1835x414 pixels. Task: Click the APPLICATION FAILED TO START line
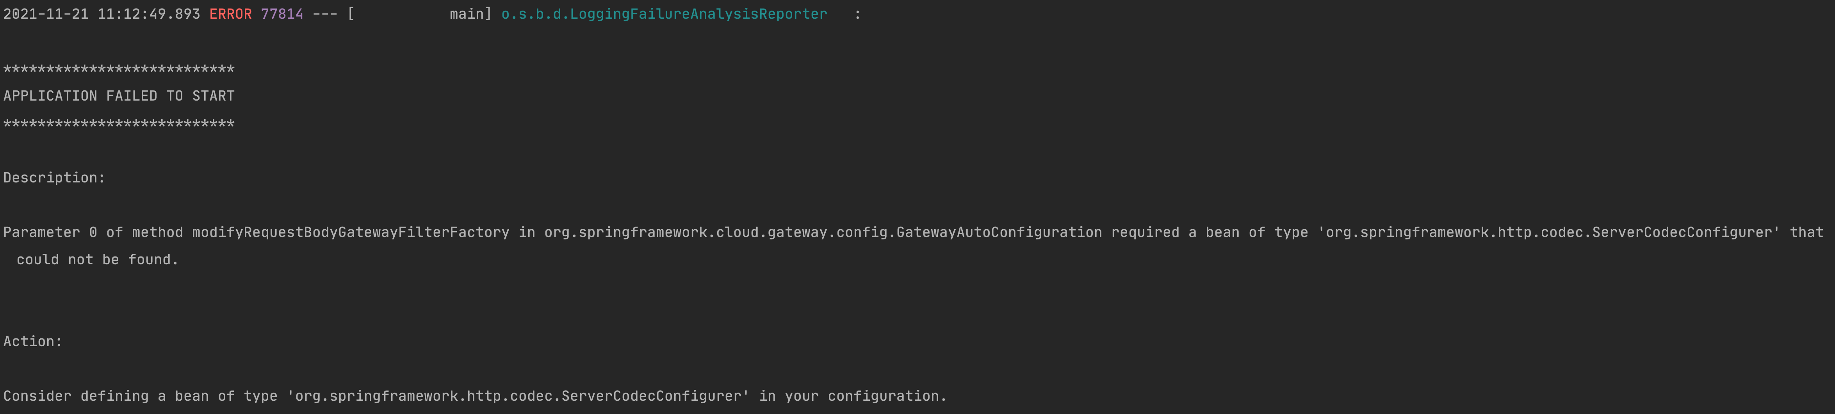(119, 96)
